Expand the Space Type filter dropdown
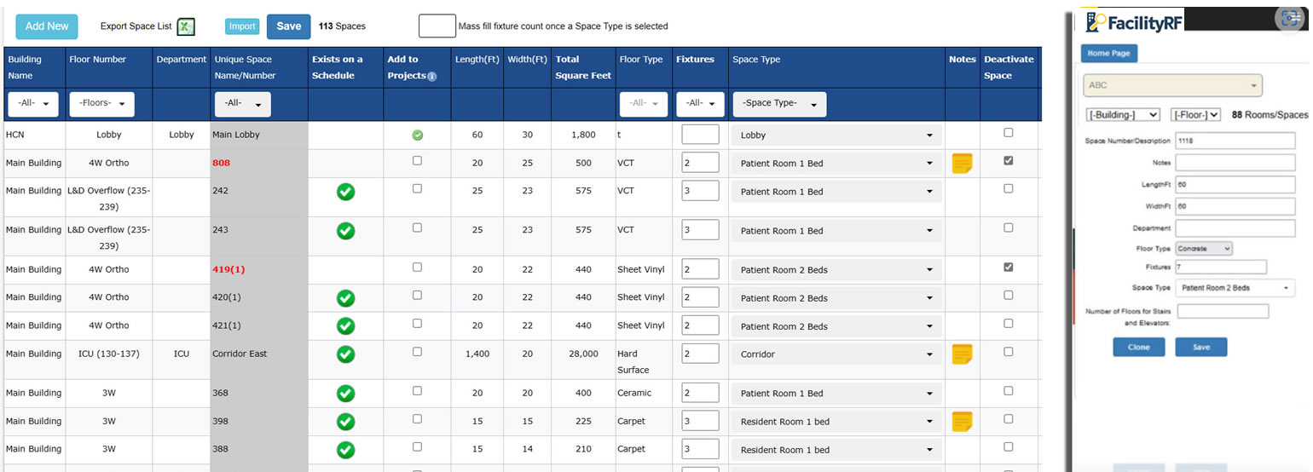The width and height of the screenshot is (1313, 472). 779,104
